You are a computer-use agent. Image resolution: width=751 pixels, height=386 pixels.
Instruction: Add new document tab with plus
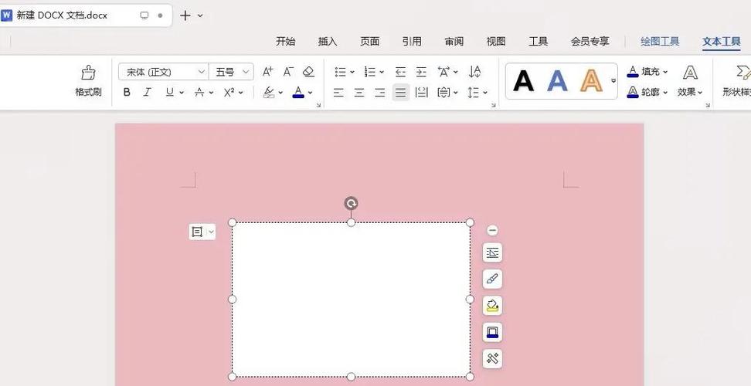tap(185, 15)
